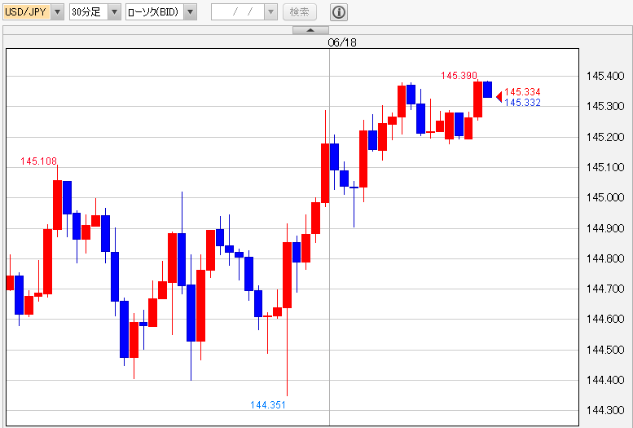Open the date picker dropdown arrow
633x428 pixels.
(271, 12)
